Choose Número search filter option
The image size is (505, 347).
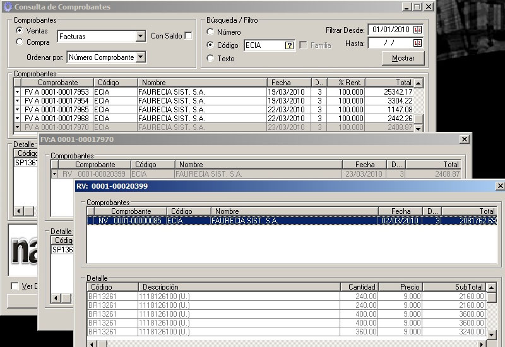(210, 32)
